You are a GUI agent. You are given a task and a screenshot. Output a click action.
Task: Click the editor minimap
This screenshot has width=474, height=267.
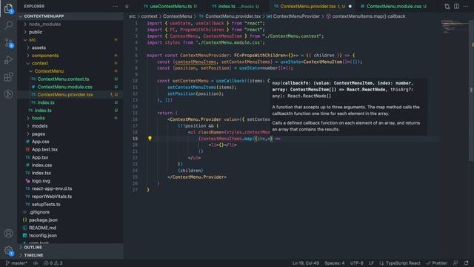[454, 27]
